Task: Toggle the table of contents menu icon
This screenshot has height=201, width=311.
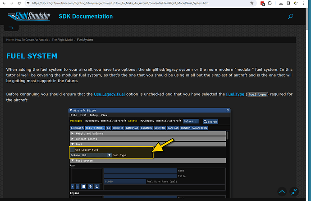Action: coord(11,28)
